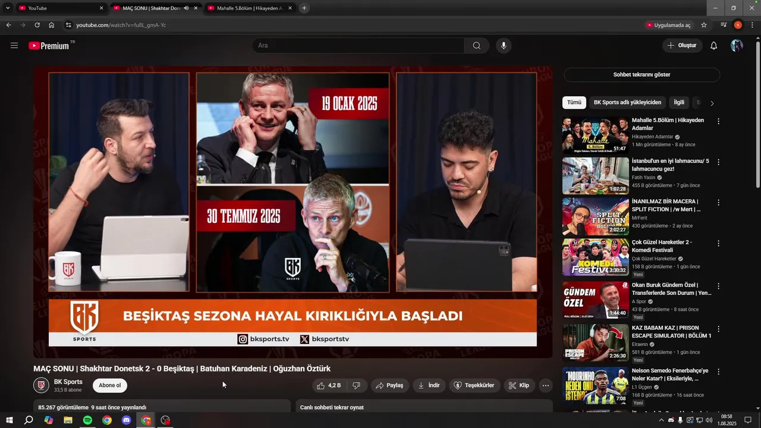Download video with İndir button
Viewport: 761px width, 428px height.
tap(429, 385)
